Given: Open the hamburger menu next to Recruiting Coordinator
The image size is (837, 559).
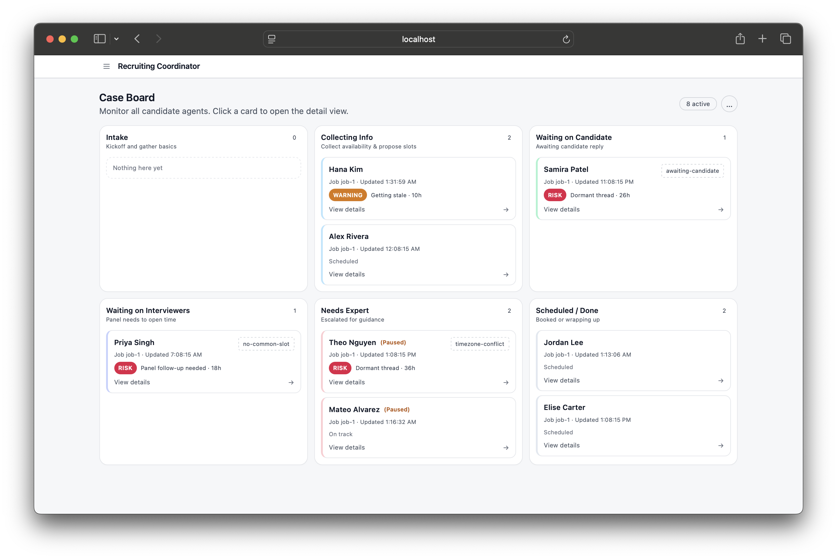Looking at the screenshot, I should (x=106, y=66).
